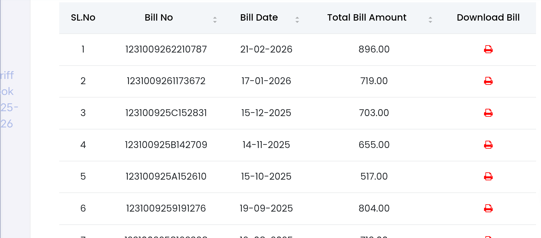Viewport: 541px width, 238px height.
Task: Select the bill date 17-01-2026 cell
Action: point(266,81)
